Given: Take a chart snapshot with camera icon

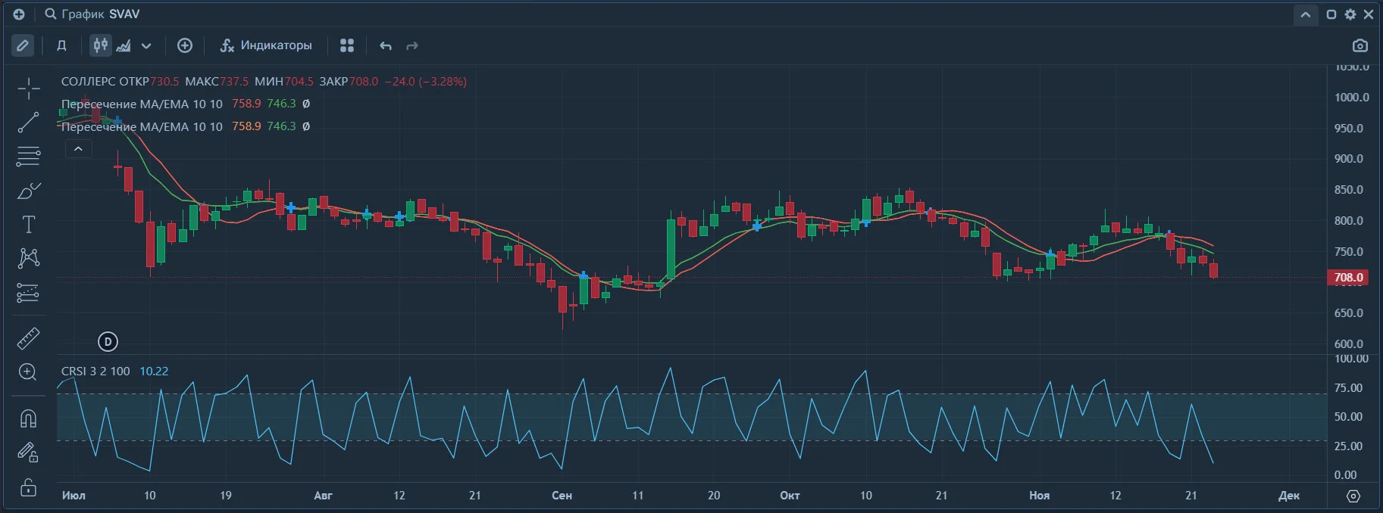Looking at the screenshot, I should coord(1360,45).
